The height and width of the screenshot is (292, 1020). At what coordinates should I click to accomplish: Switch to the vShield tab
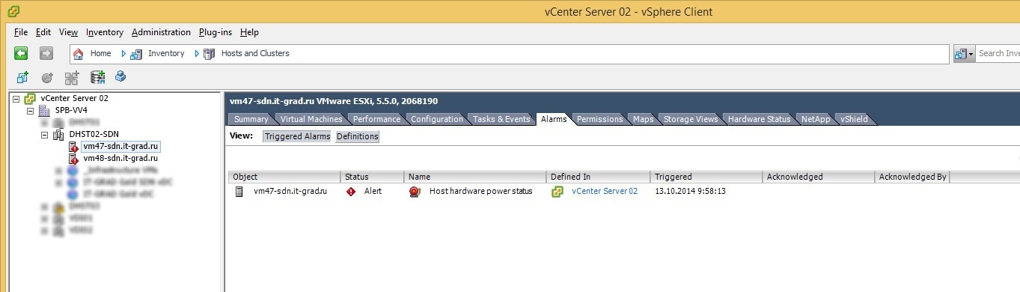854,119
